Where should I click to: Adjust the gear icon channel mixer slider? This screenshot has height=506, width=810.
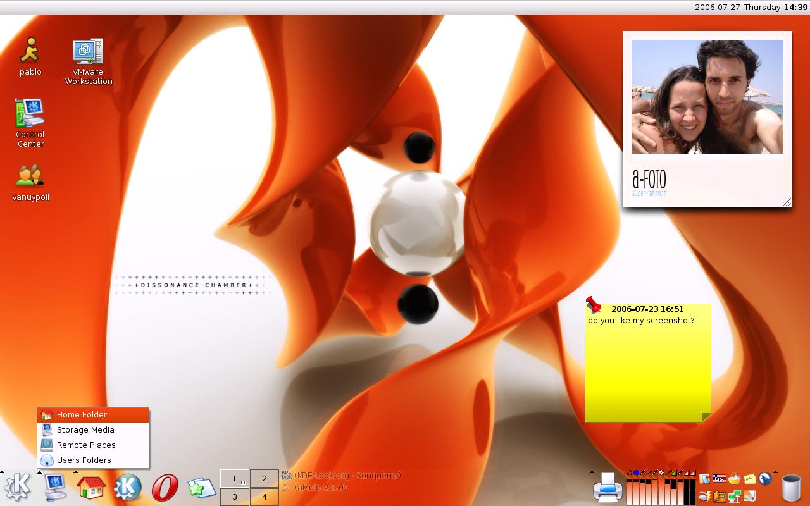click(x=661, y=491)
